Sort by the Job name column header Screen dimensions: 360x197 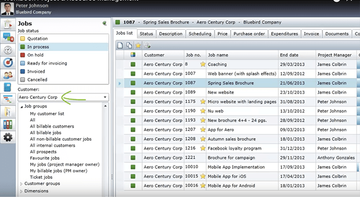(242, 55)
